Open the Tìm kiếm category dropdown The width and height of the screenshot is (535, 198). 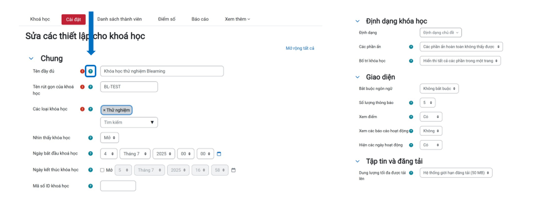(129, 122)
